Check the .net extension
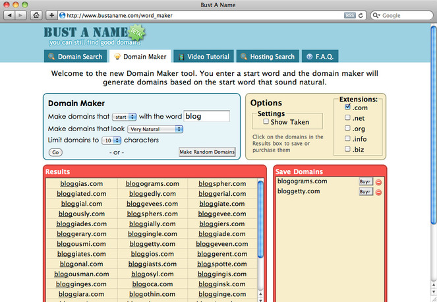The width and height of the screenshot is (437, 302). tap(347, 117)
